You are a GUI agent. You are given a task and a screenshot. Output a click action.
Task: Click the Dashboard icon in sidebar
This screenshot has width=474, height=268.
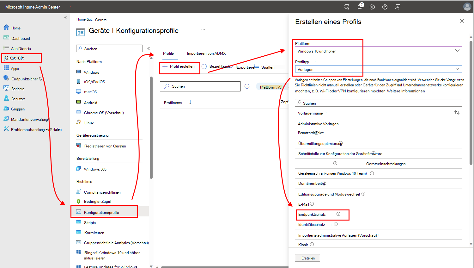pyautogui.click(x=6, y=38)
